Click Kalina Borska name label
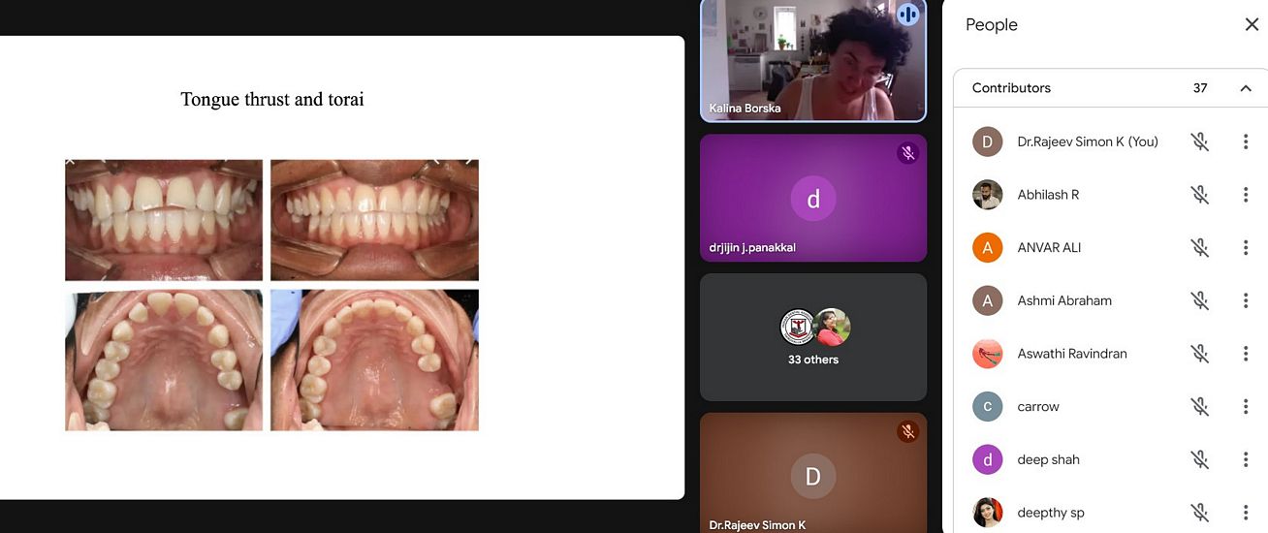The image size is (1268, 533). point(745,109)
